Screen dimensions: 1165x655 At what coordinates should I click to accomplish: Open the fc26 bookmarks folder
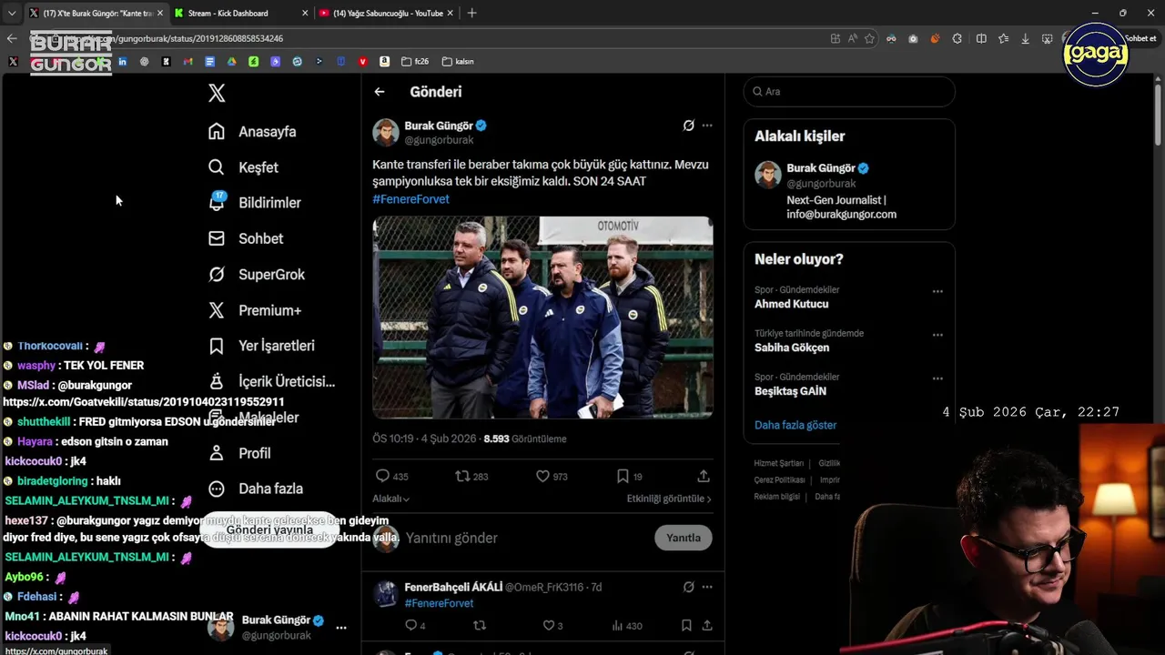(414, 62)
